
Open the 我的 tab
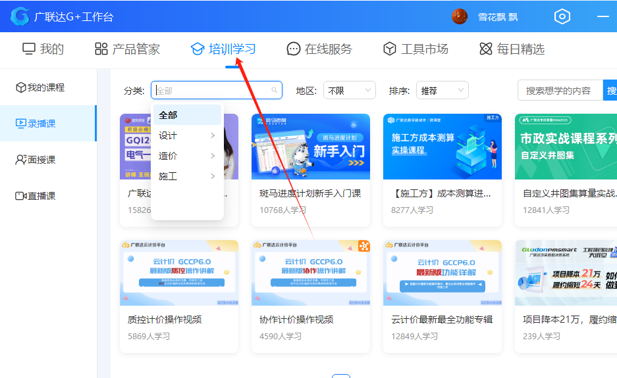point(43,49)
